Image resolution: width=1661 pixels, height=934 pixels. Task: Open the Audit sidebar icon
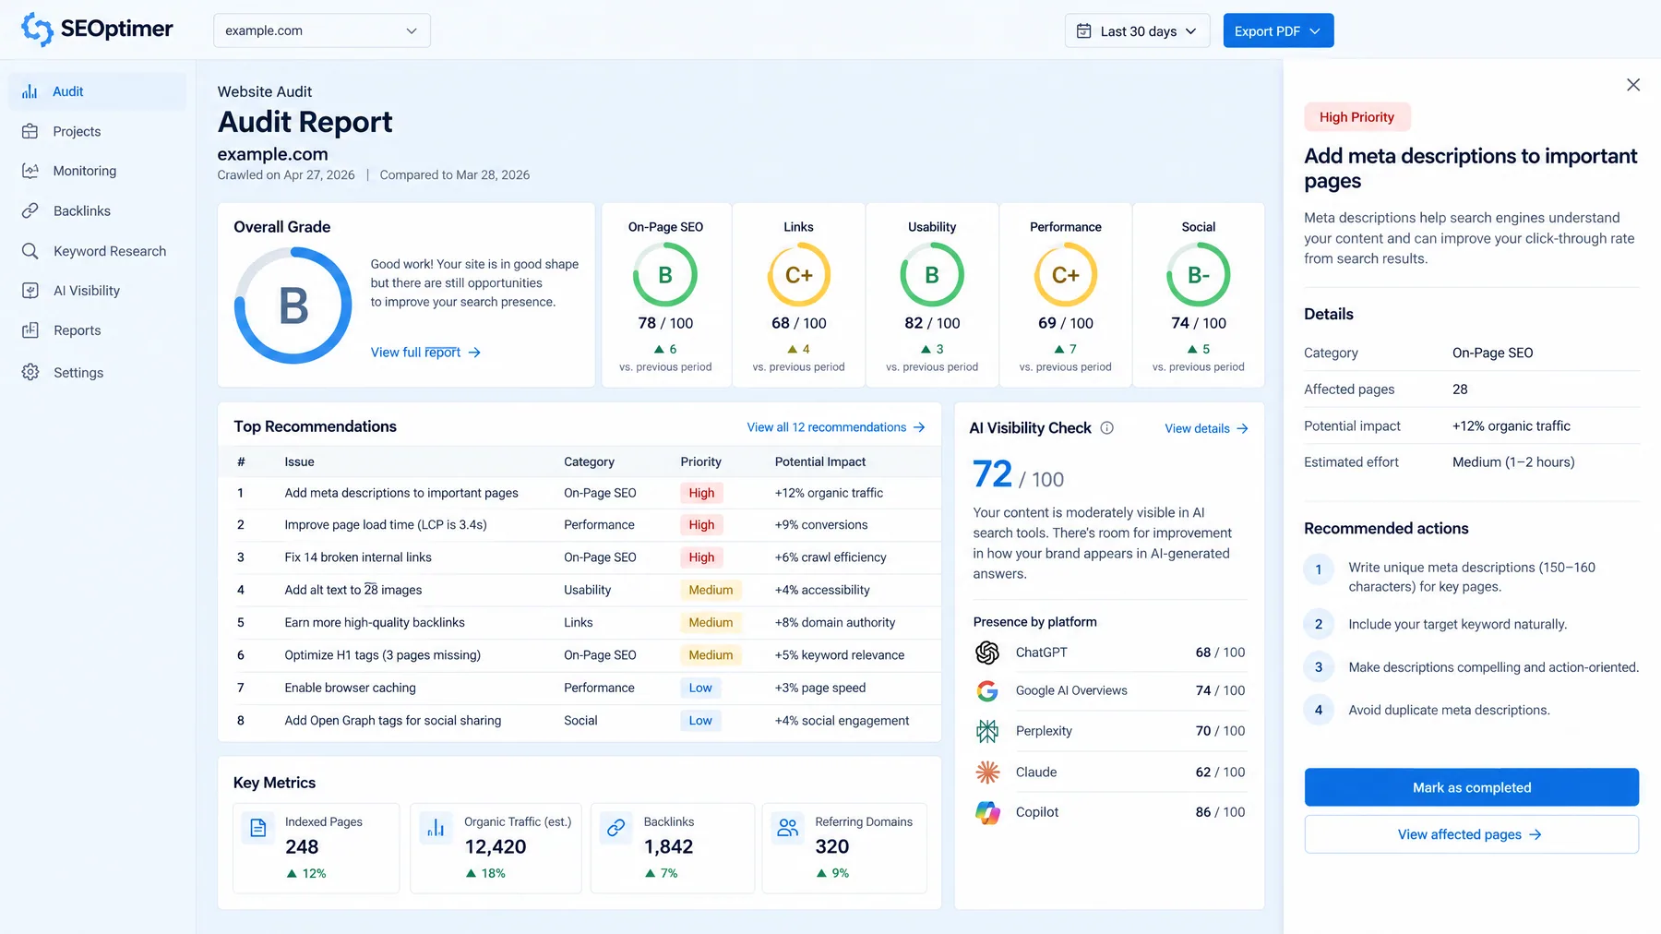point(30,91)
